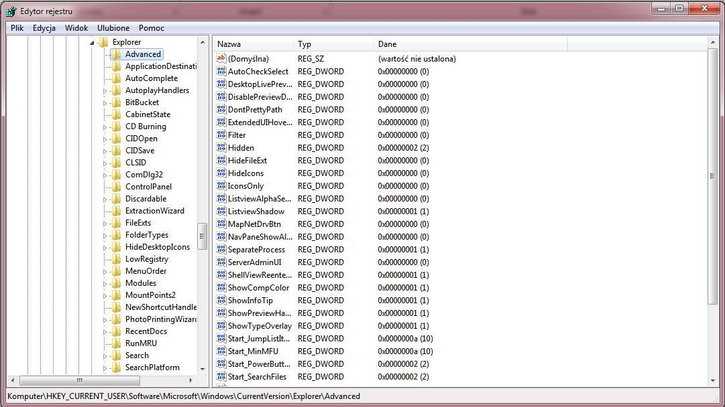Click the DWORD icon beside Hidden

(x=221, y=147)
